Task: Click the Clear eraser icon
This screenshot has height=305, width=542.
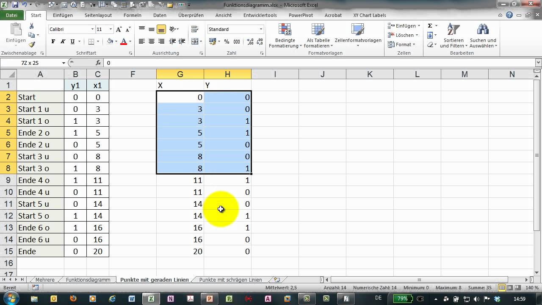Action: click(430, 44)
